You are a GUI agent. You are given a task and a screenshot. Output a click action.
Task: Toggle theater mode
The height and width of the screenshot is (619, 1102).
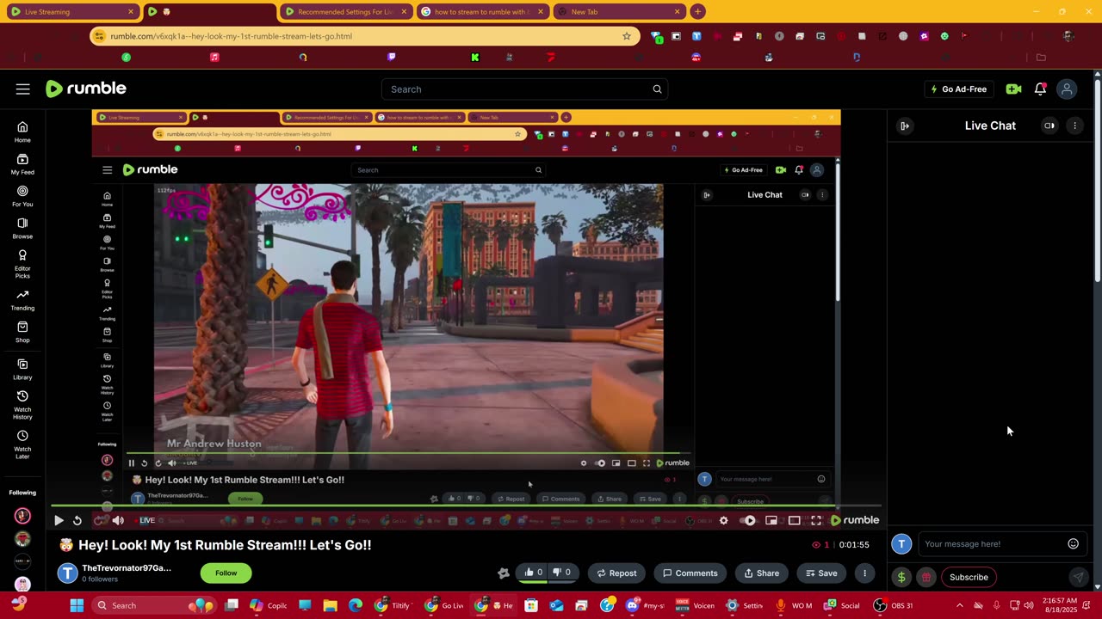[x=794, y=520]
